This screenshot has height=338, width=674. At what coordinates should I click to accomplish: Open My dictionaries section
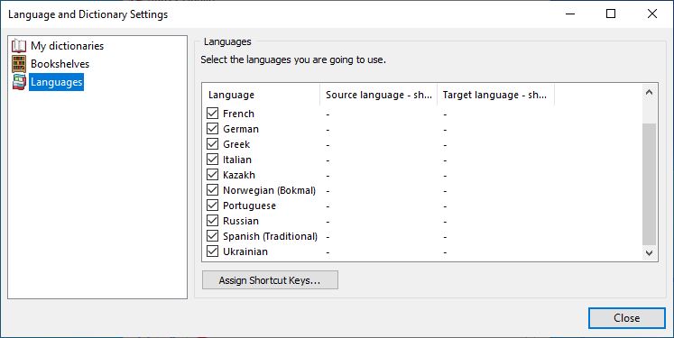click(67, 46)
